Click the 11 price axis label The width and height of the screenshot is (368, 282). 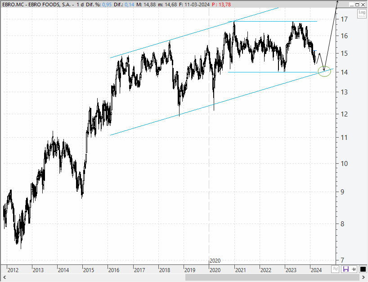pos(344,138)
